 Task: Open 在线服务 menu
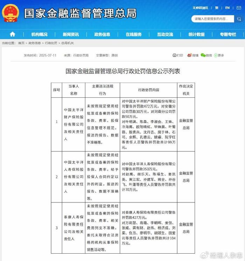134,34
